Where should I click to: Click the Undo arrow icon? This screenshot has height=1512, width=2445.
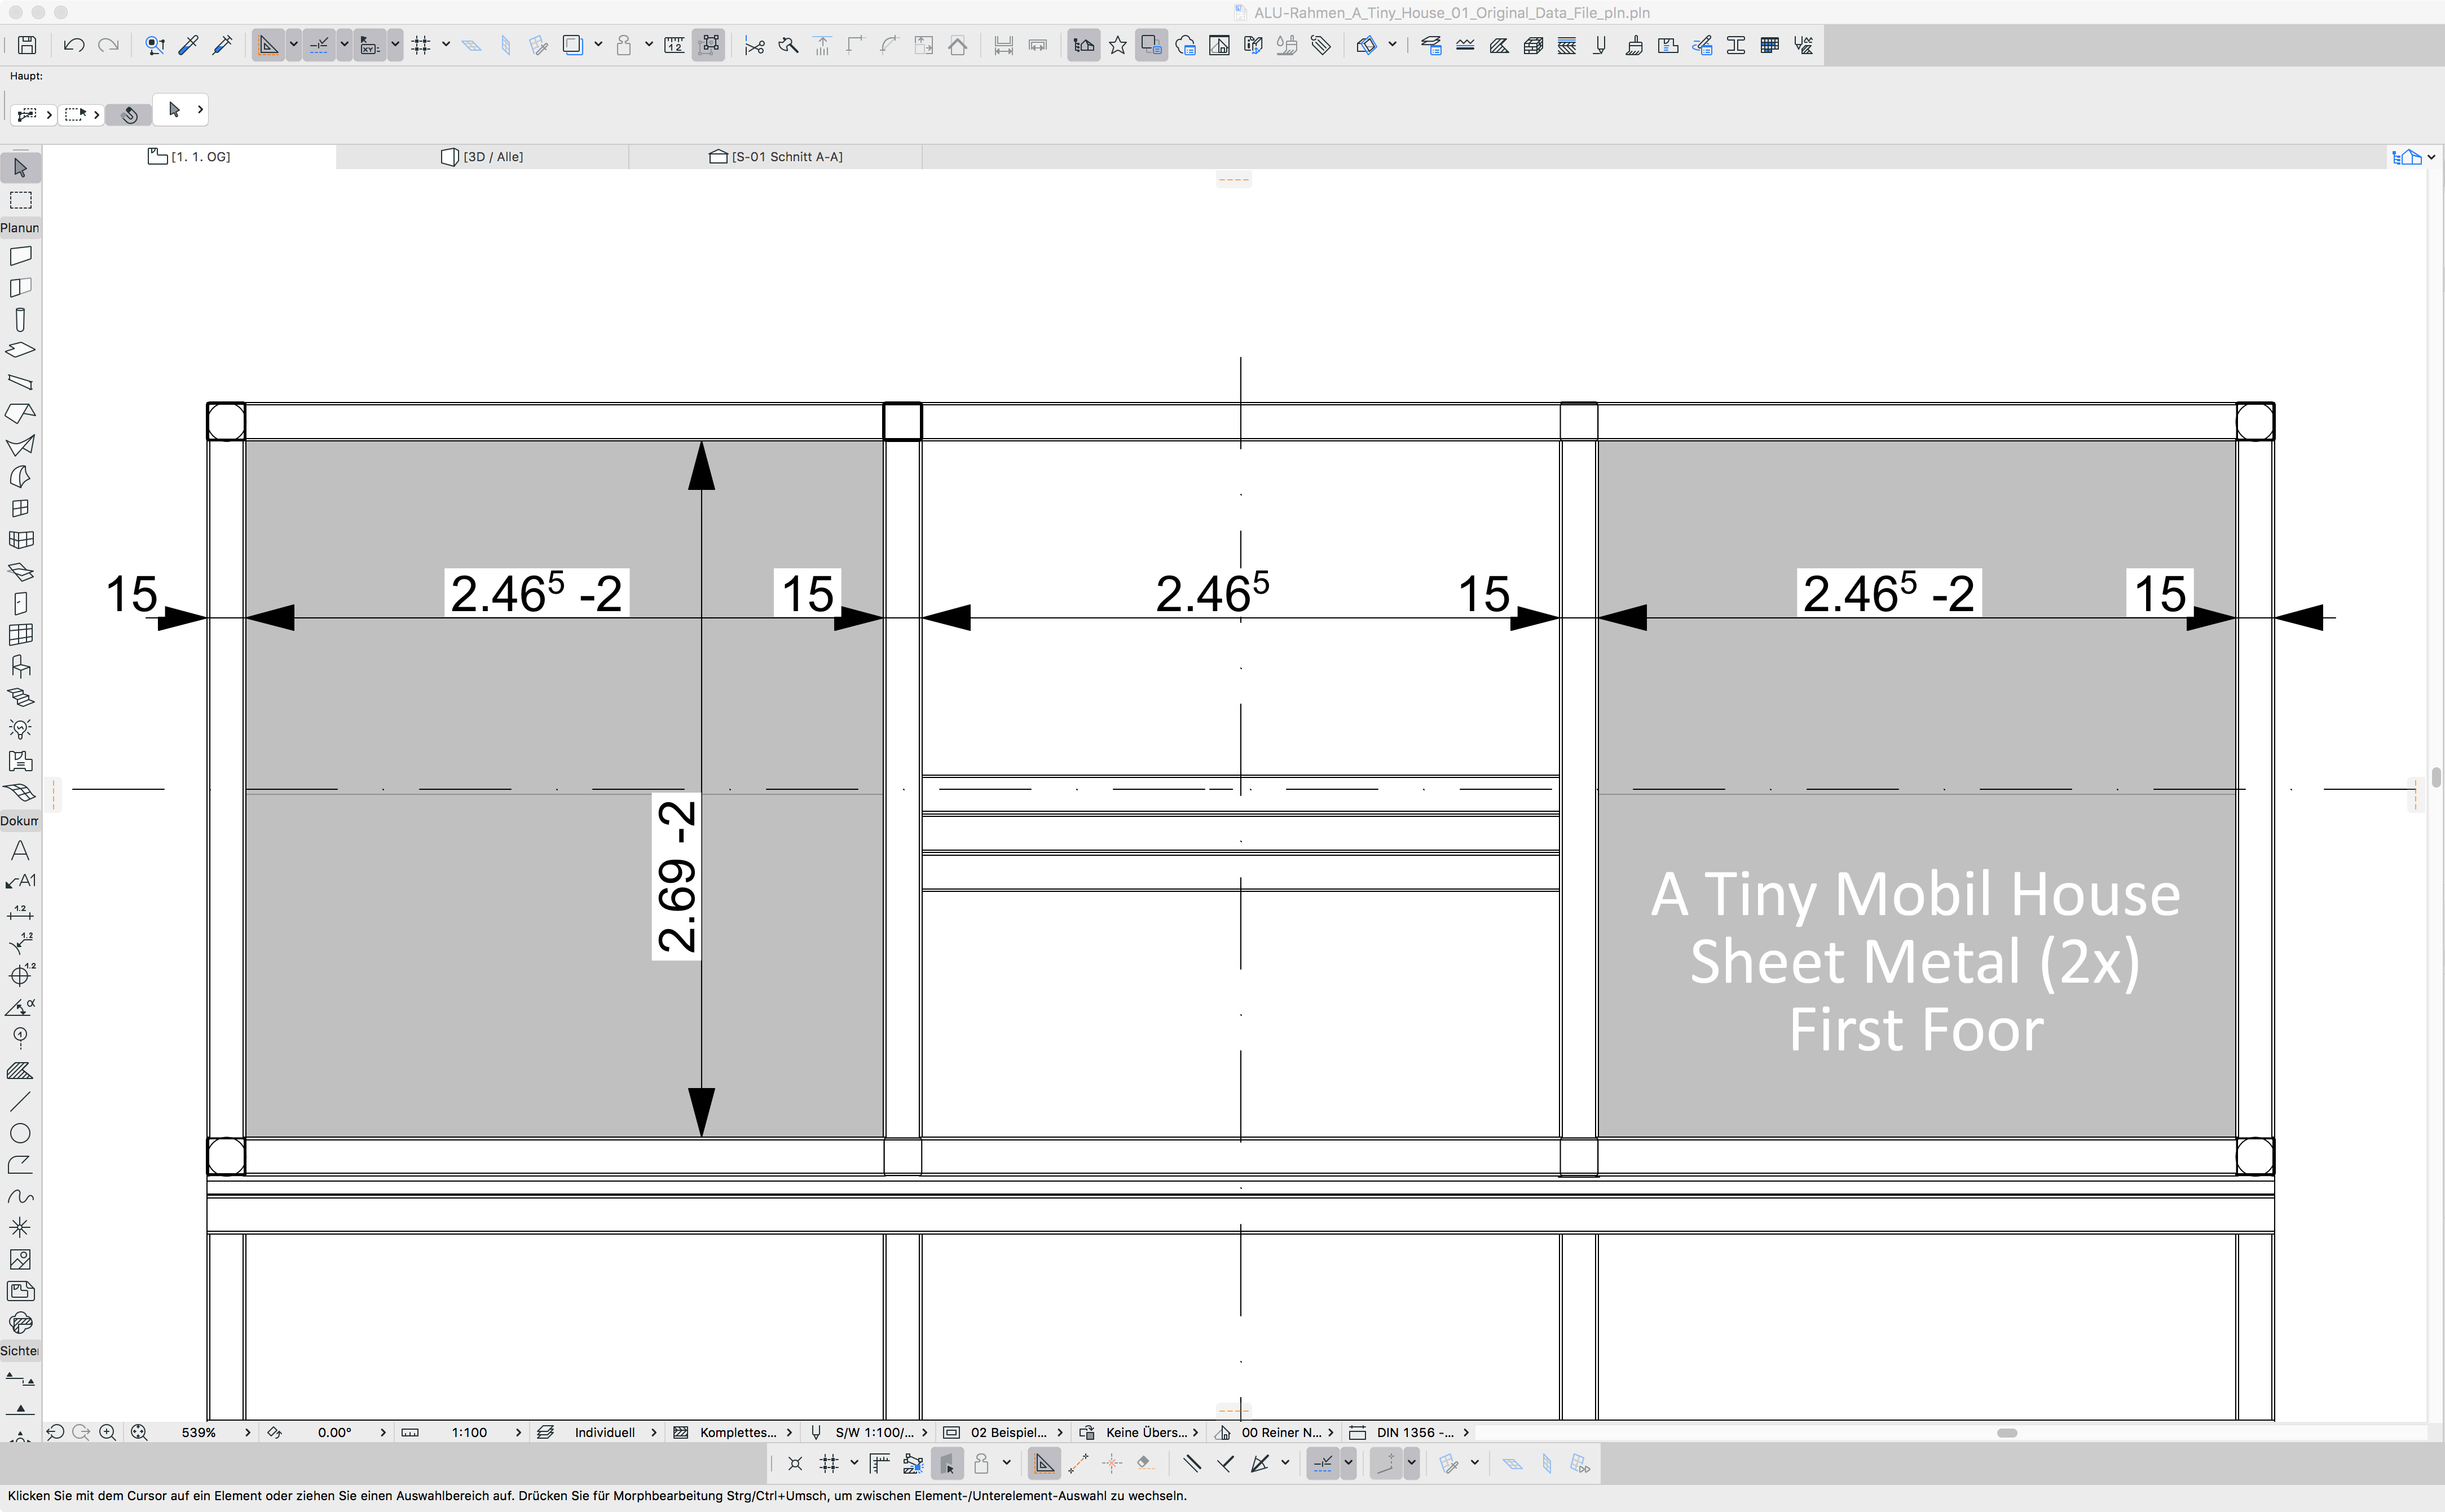[73, 45]
